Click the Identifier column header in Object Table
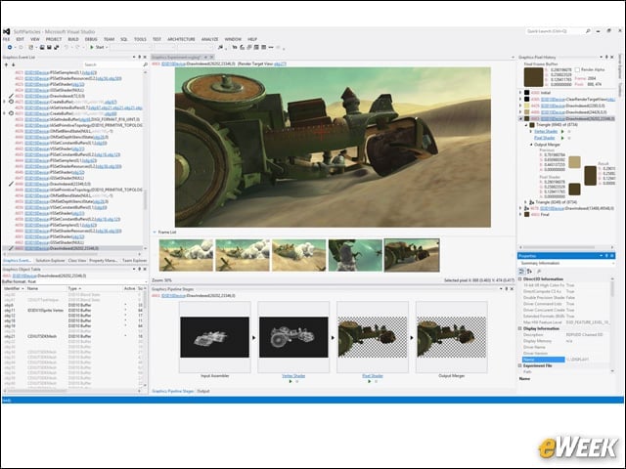 coord(15,288)
